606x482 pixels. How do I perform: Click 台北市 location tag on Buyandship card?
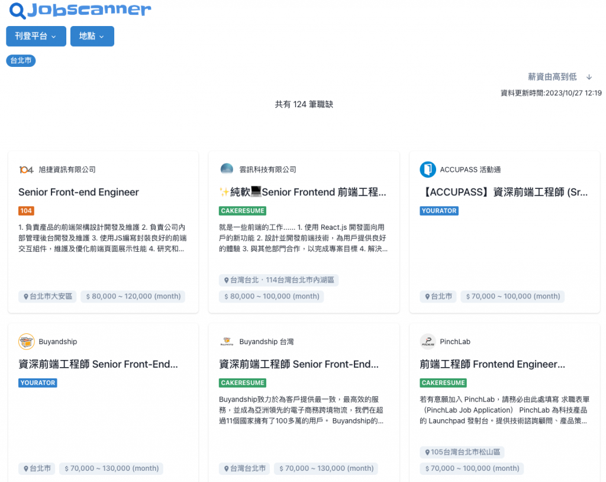click(x=37, y=468)
